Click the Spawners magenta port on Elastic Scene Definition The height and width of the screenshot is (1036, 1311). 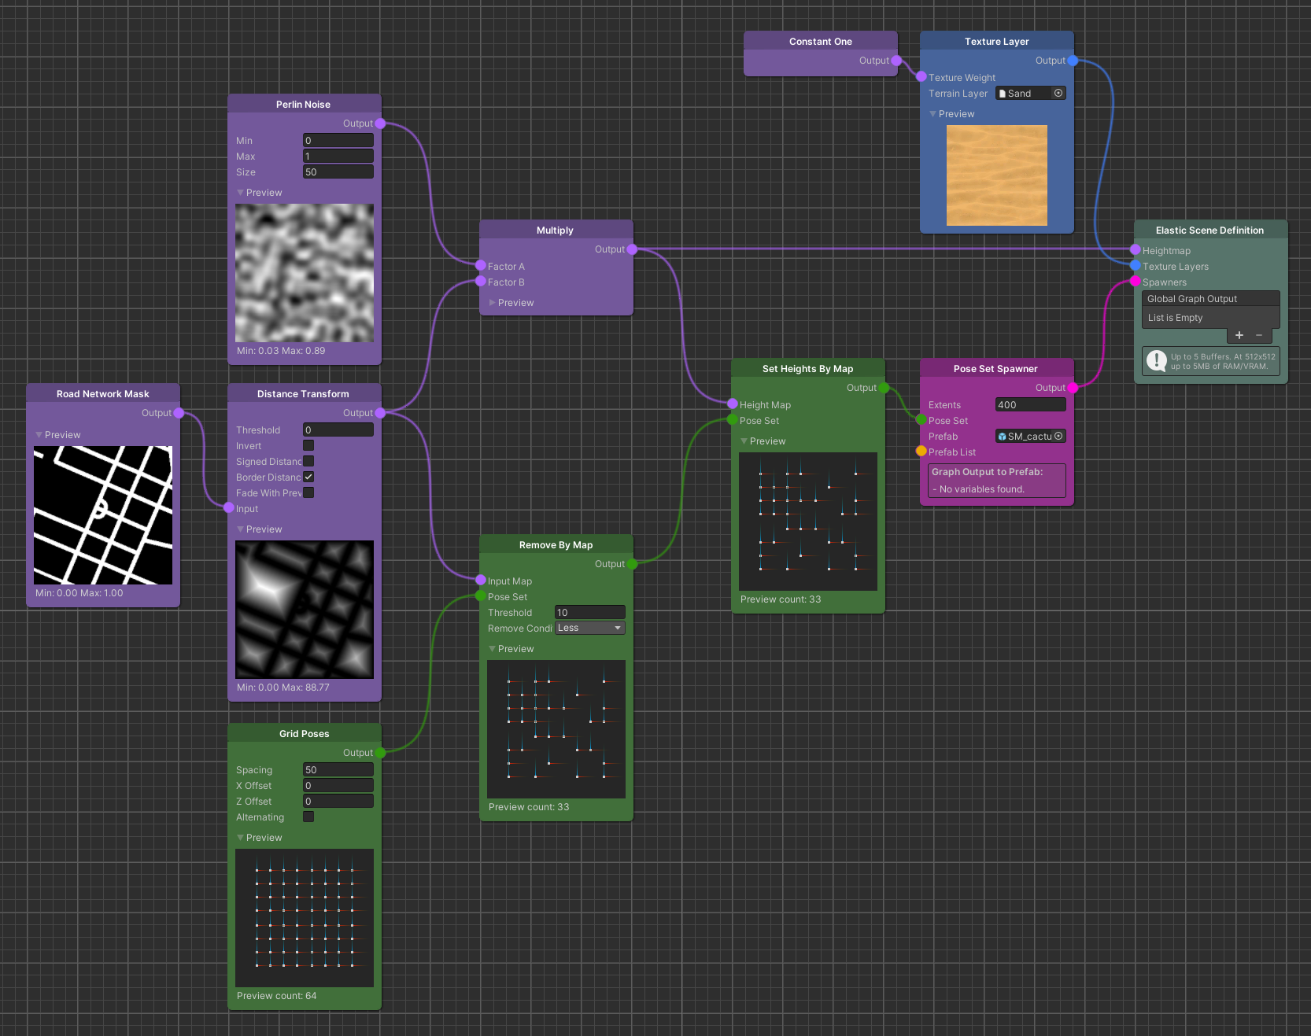pyautogui.click(x=1135, y=282)
